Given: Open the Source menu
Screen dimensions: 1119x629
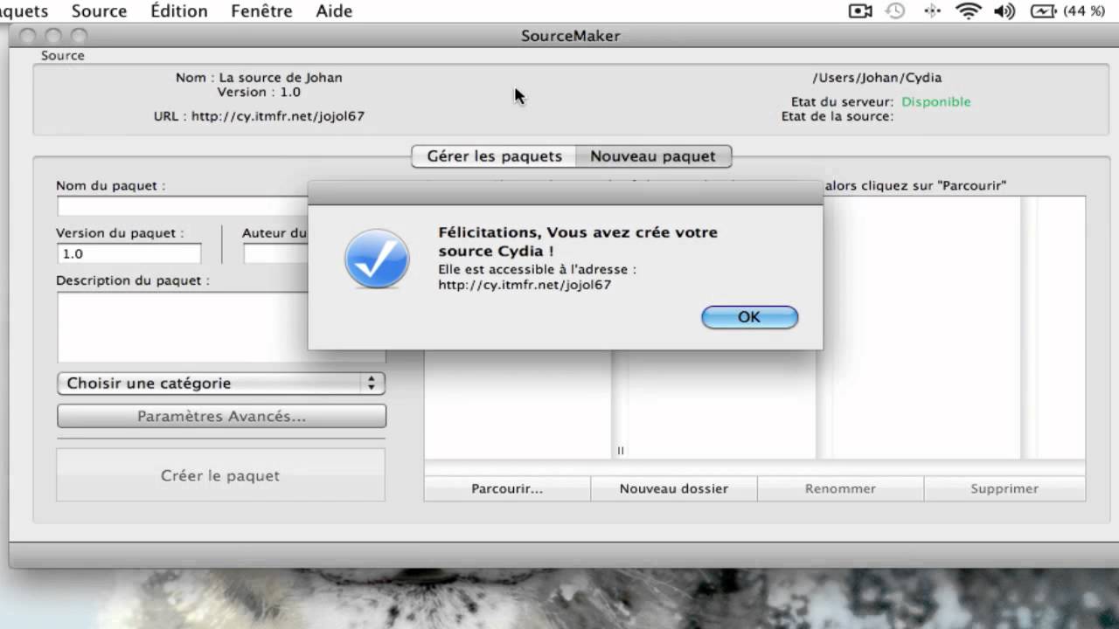Looking at the screenshot, I should (x=99, y=11).
